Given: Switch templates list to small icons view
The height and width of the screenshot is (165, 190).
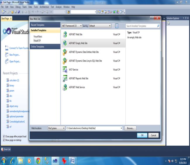Looking at the screenshot, I should 113,26.
